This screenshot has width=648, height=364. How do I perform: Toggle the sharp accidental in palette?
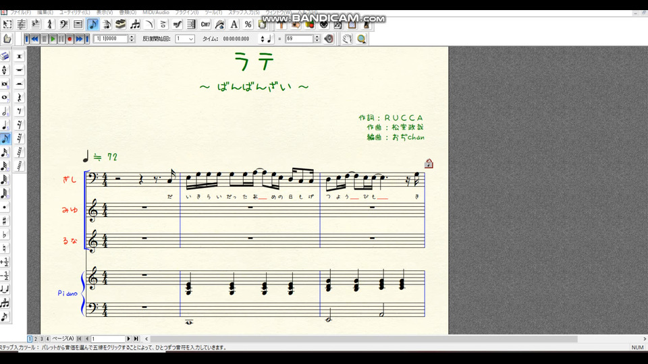coord(5,221)
